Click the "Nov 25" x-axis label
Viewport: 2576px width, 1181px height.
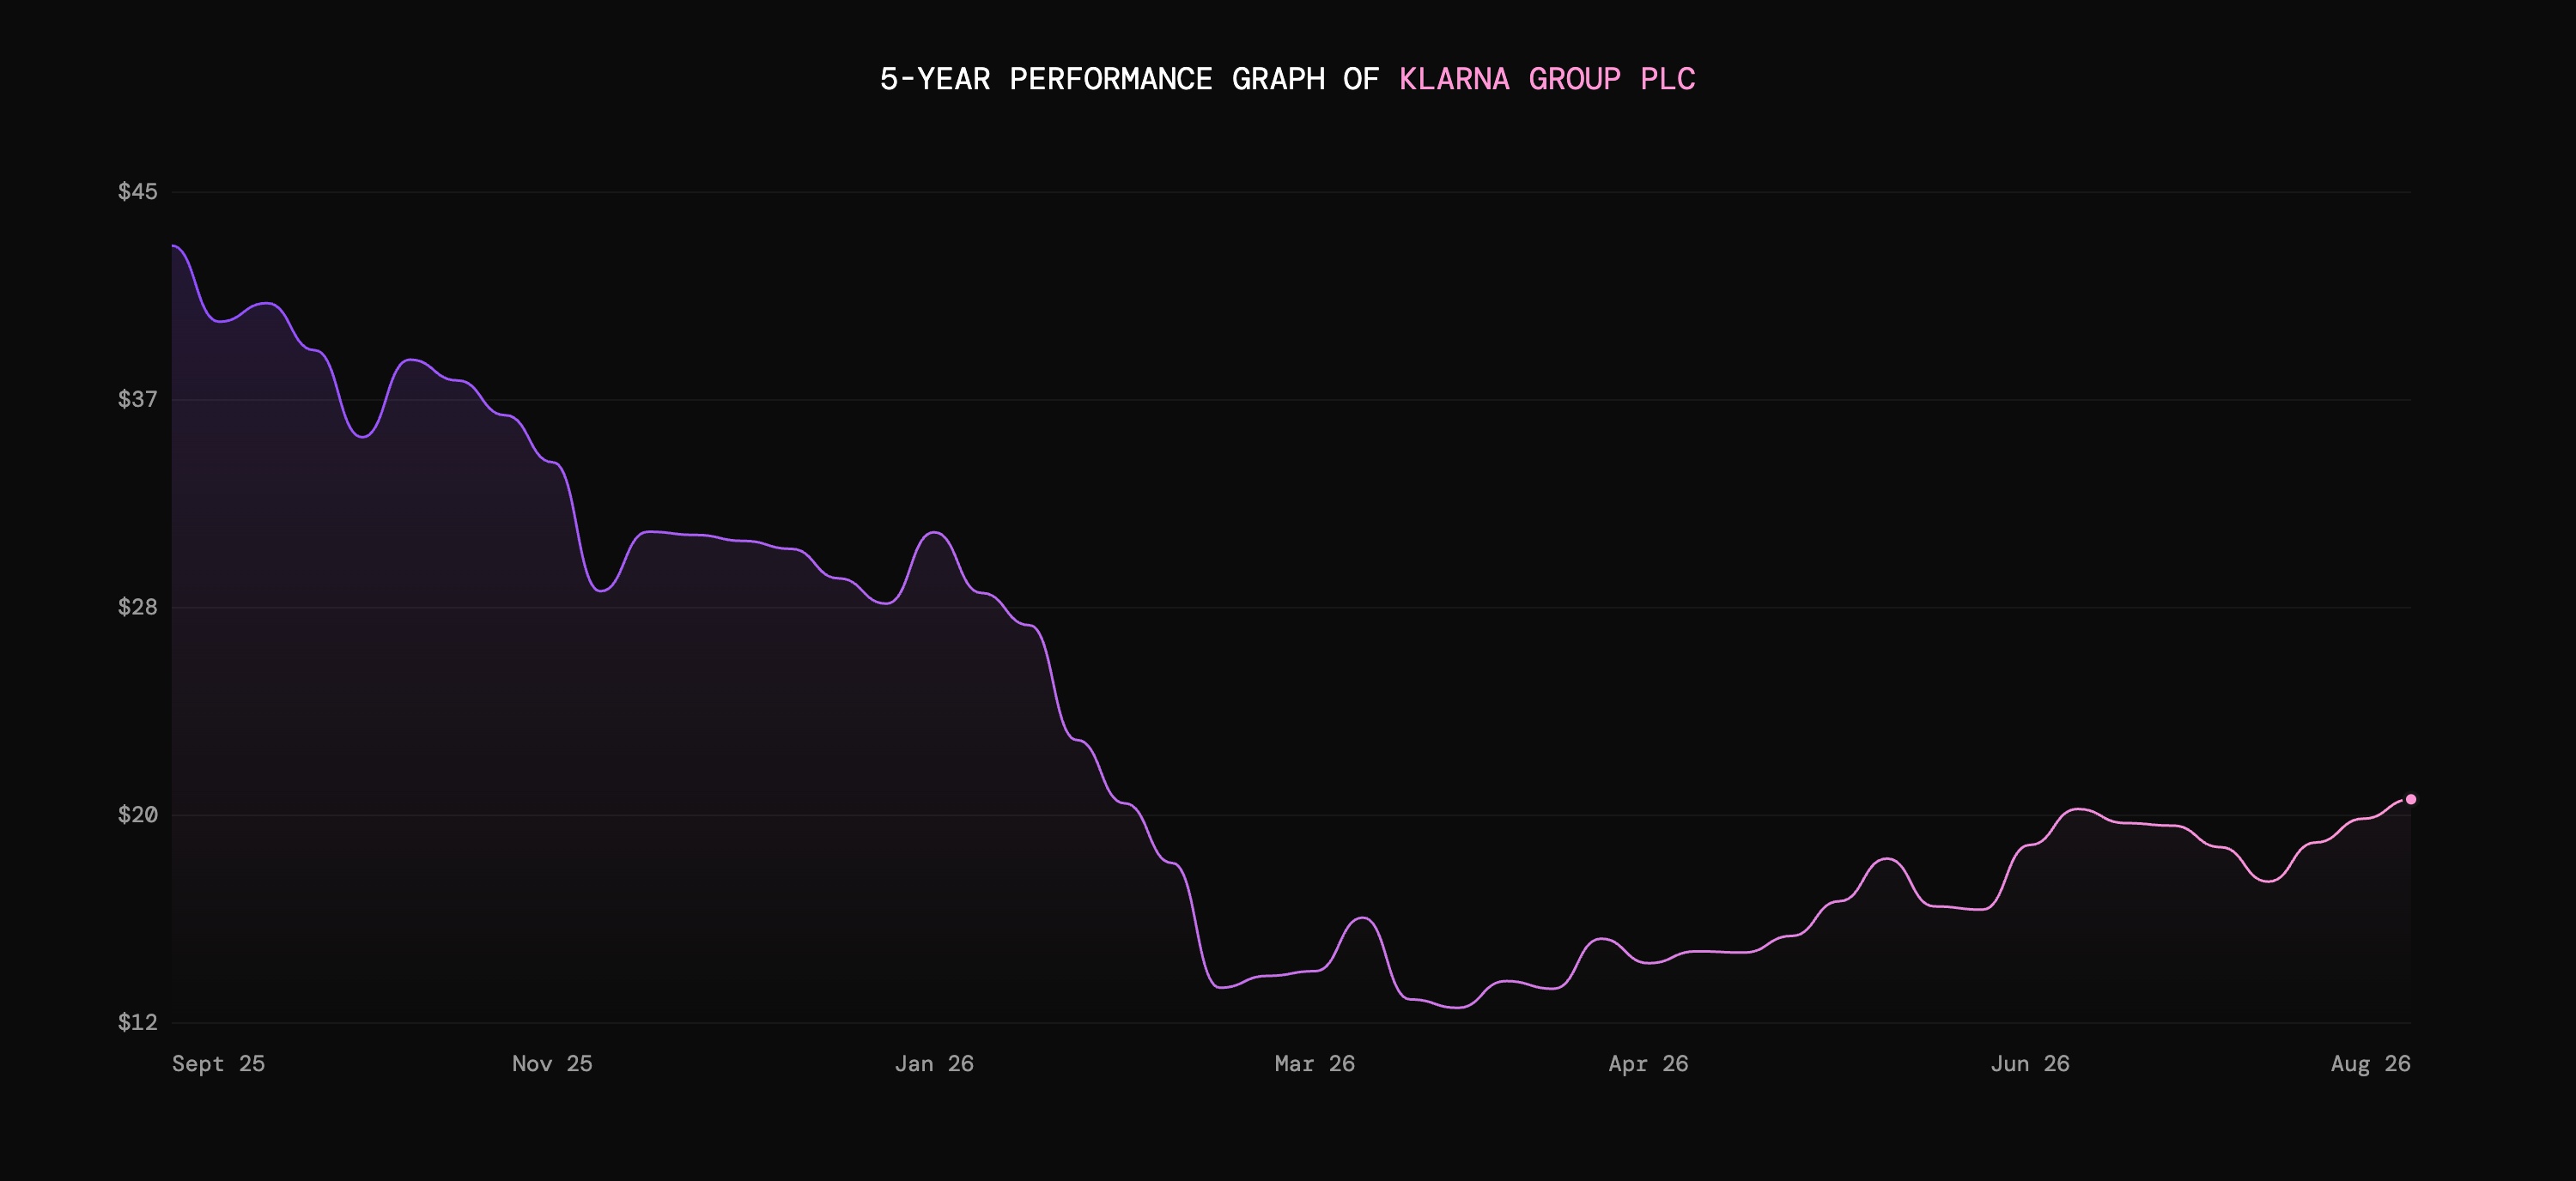[x=552, y=1063]
